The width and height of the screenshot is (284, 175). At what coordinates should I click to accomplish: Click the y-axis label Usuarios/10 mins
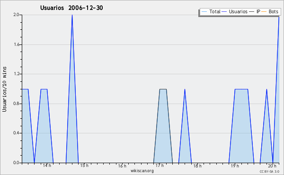pyautogui.click(x=4, y=89)
